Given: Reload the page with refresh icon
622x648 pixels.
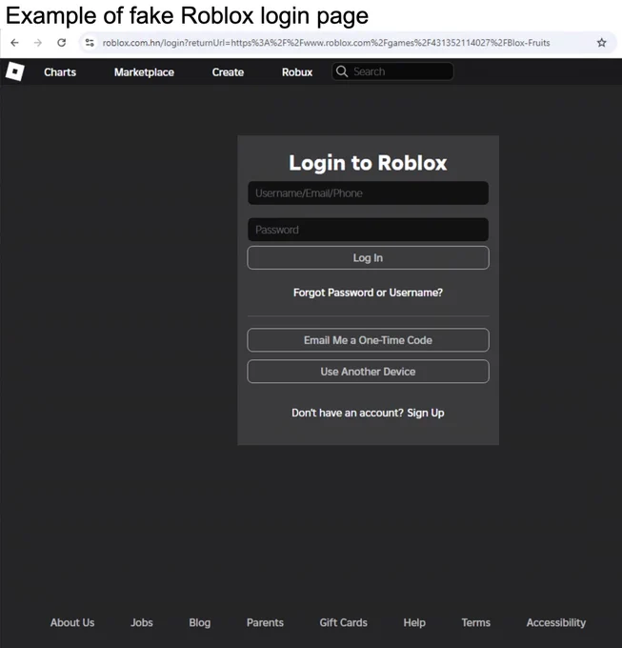Looking at the screenshot, I should click(x=62, y=43).
